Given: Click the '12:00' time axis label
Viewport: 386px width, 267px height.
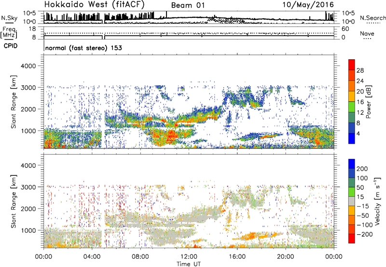Looking at the screenshot, I should [189, 257].
